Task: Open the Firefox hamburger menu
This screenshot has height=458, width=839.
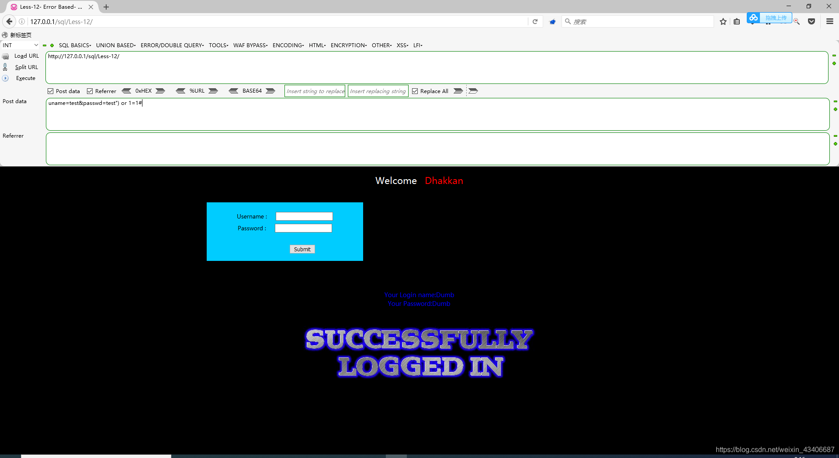Action: pyautogui.click(x=829, y=21)
